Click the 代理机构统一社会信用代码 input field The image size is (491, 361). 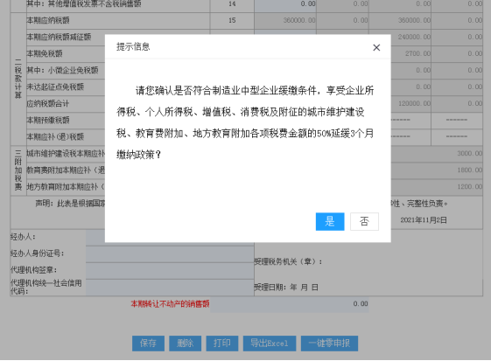coord(170,288)
